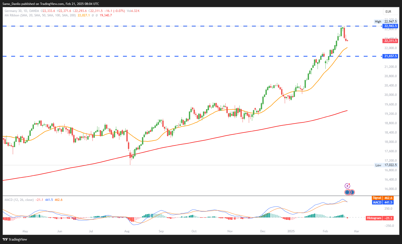The width and height of the screenshot is (402, 244).
Task: Click the red 19,340.7 MA value
Action: click(x=106, y=15)
